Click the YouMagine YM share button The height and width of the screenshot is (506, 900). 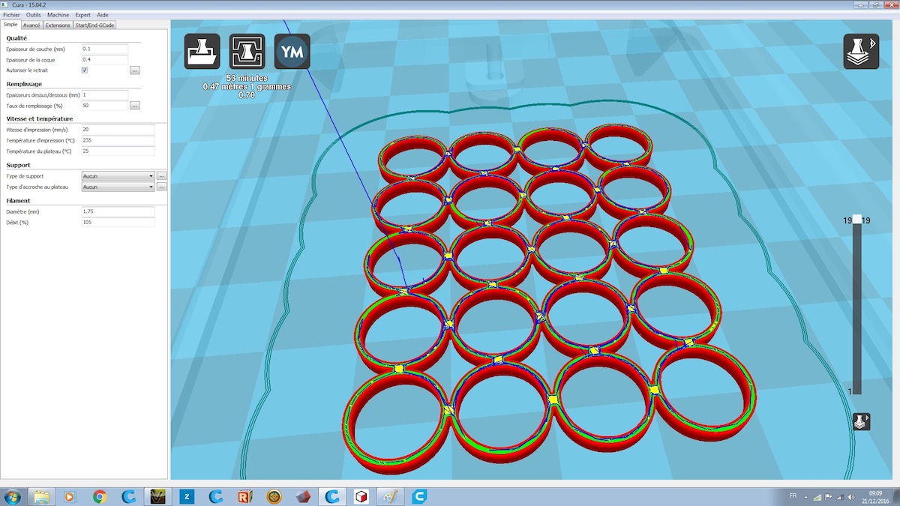click(292, 52)
